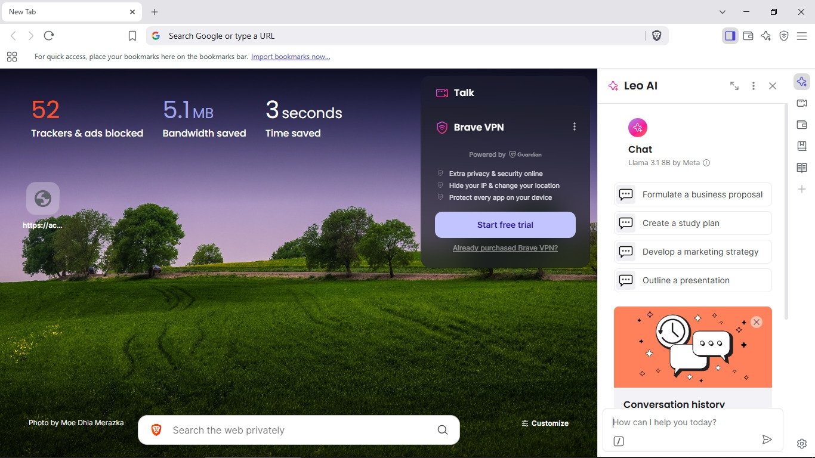Expand Leo AI panel to full page
The height and width of the screenshot is (458, 815).
(x=734, y=86)
